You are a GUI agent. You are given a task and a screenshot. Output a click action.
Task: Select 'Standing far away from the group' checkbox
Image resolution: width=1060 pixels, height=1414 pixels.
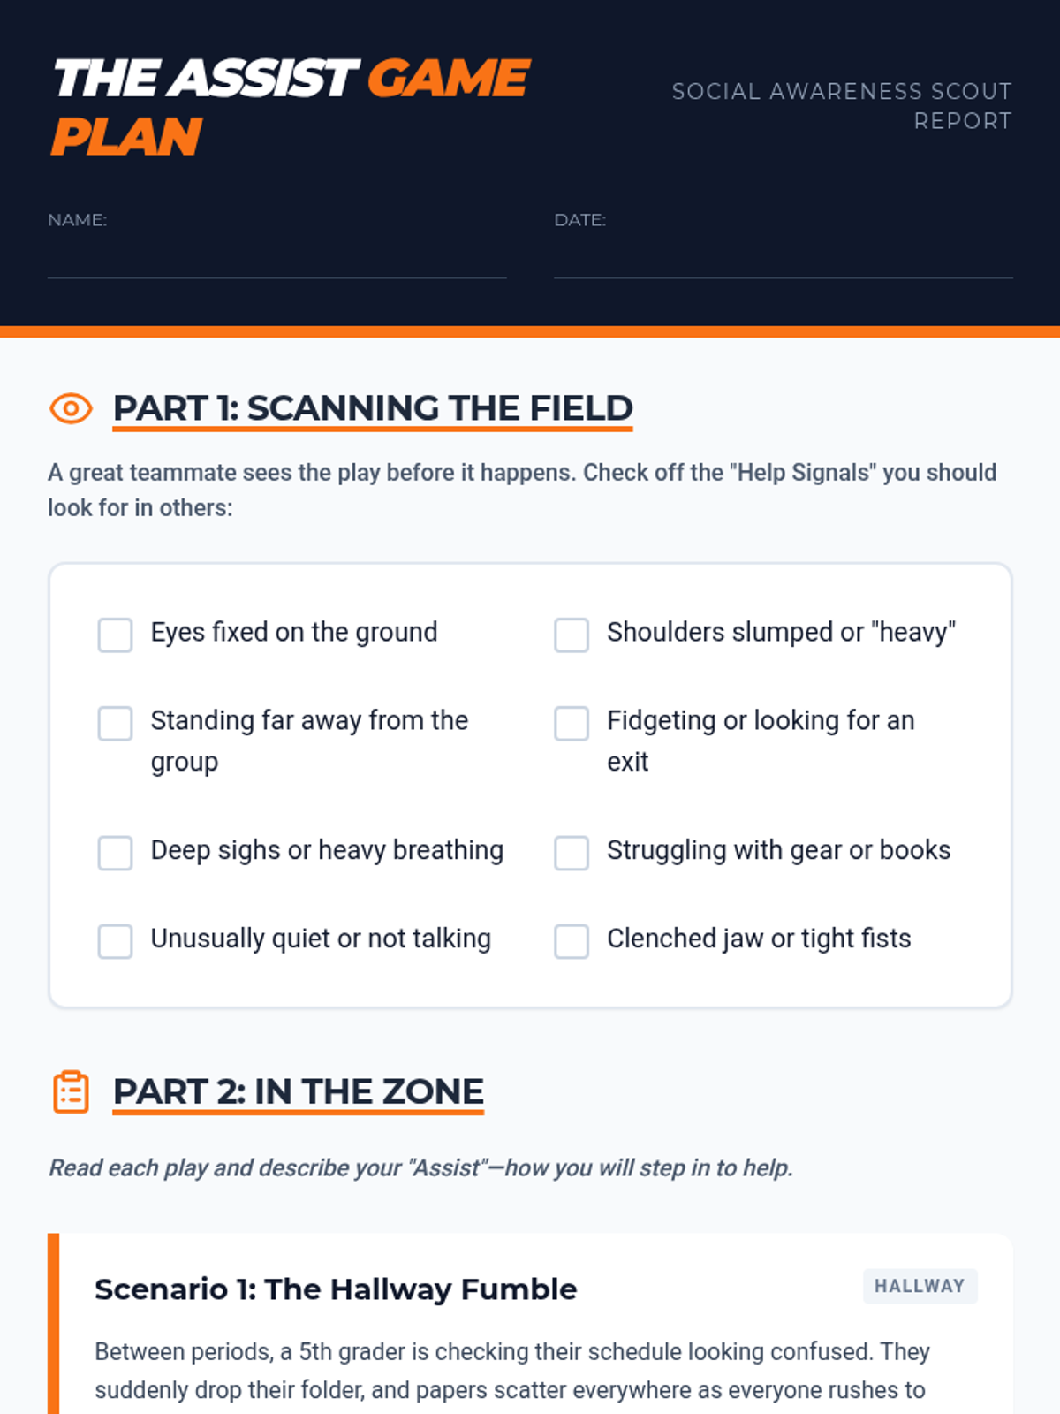pos(115,723)
